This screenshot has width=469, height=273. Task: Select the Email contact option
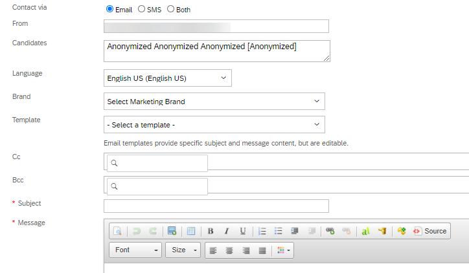point(109,9)
